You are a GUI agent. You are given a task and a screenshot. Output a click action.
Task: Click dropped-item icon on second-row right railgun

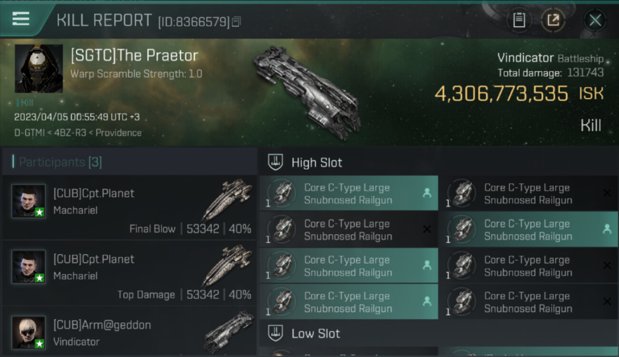[607, 229]
